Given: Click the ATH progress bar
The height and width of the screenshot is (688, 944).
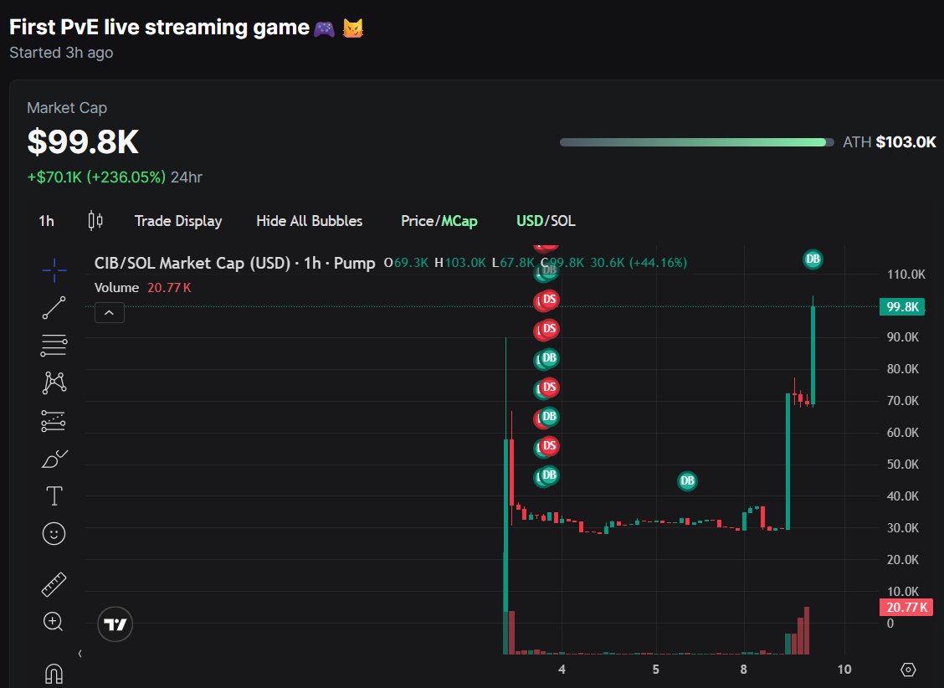Looking at the screenshot, I should 696,142.
